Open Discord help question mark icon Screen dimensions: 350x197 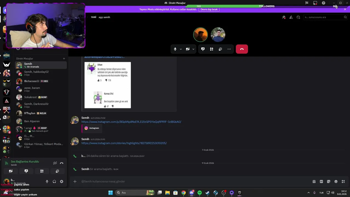(x=324, y=3)
